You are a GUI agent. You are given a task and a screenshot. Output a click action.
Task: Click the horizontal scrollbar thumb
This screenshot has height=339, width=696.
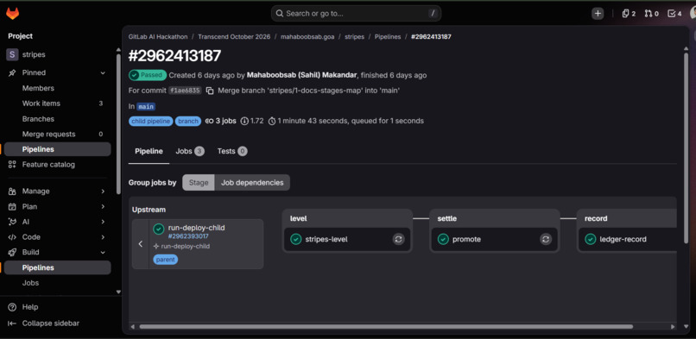point(386,327)
